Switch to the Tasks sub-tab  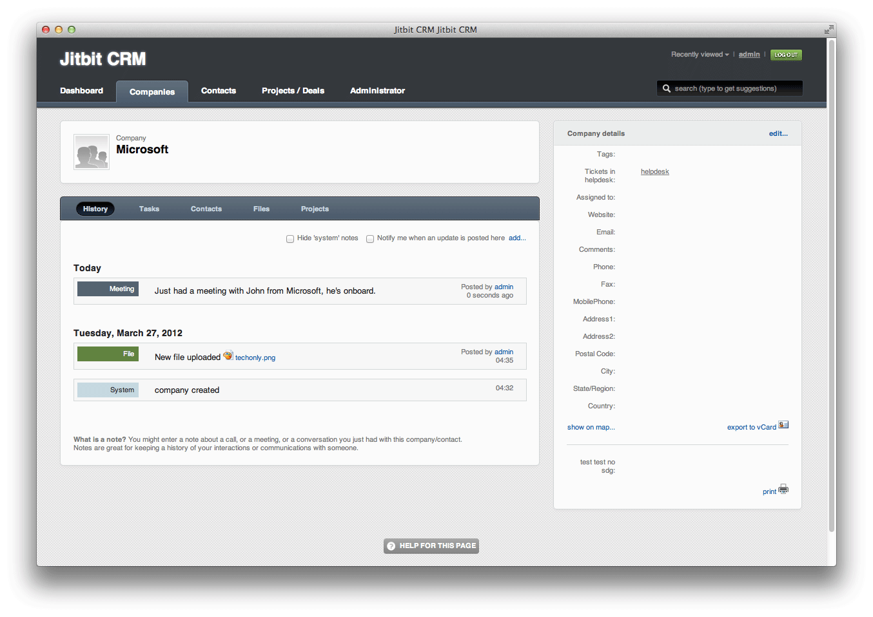point(149,209)
